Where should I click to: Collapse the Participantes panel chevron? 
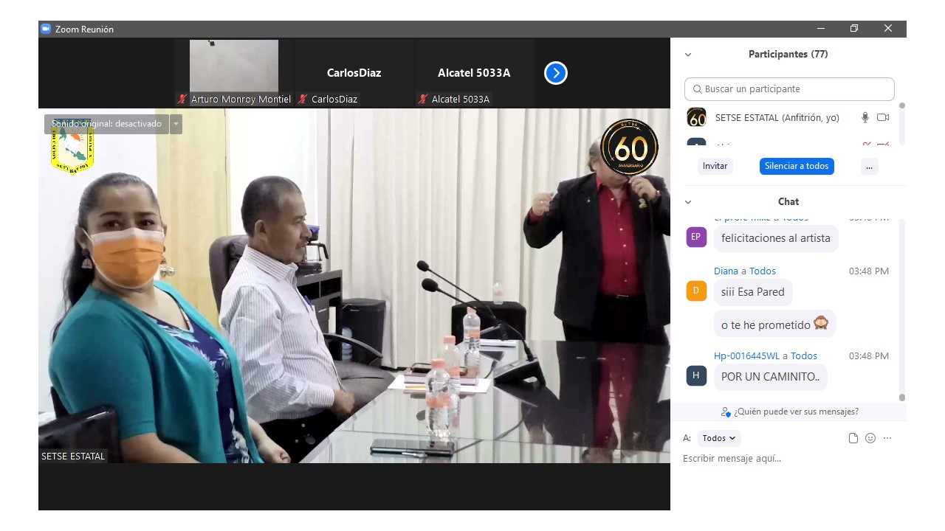688,55
